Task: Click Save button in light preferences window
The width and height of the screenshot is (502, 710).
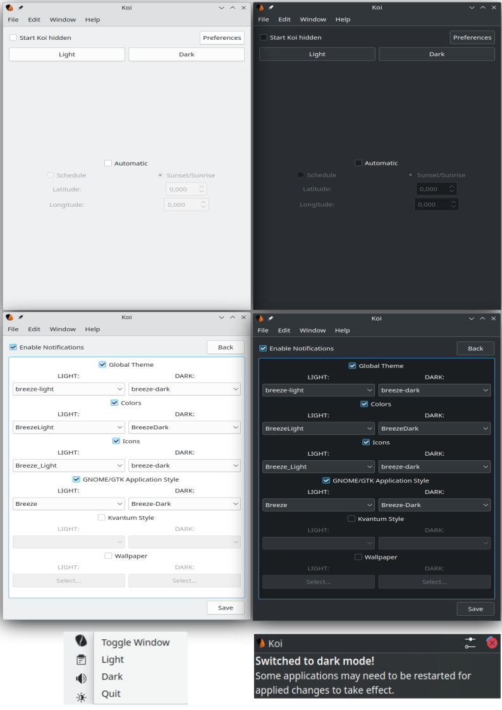Action: coord(226,608)
